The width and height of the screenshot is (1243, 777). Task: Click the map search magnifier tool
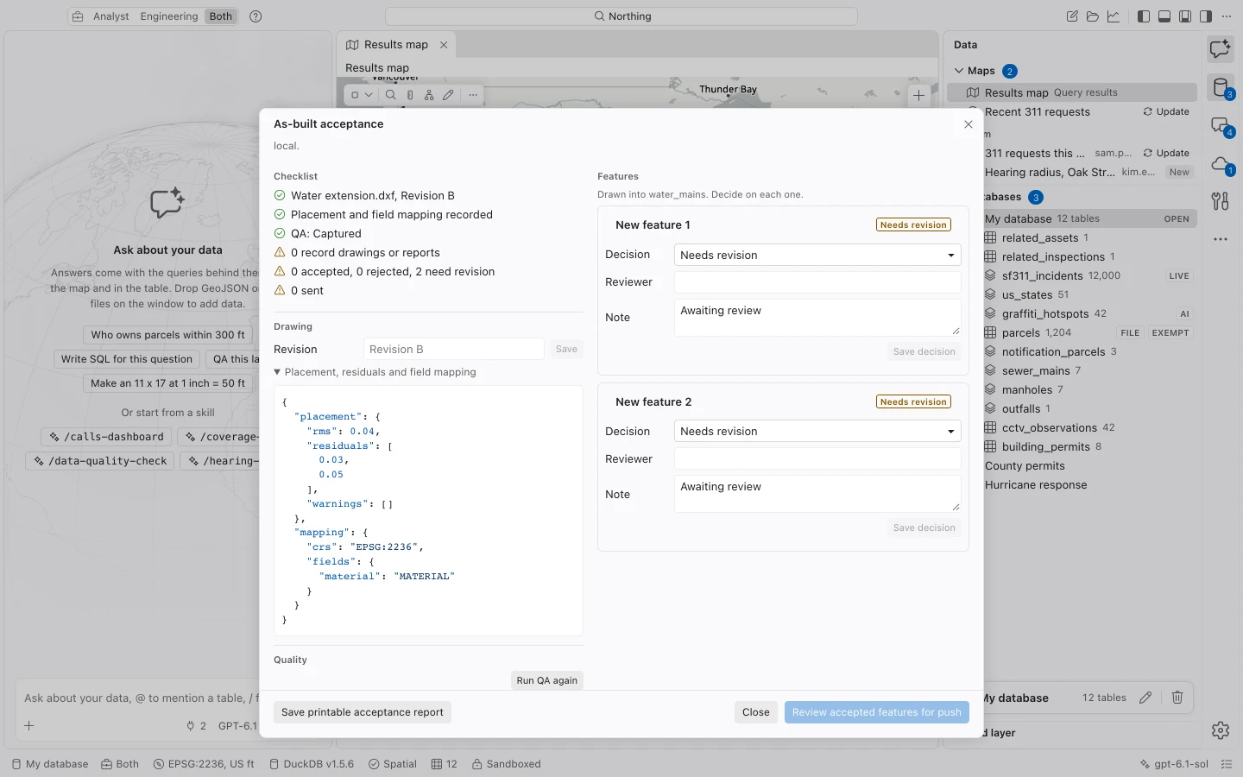tap(391, 95)
